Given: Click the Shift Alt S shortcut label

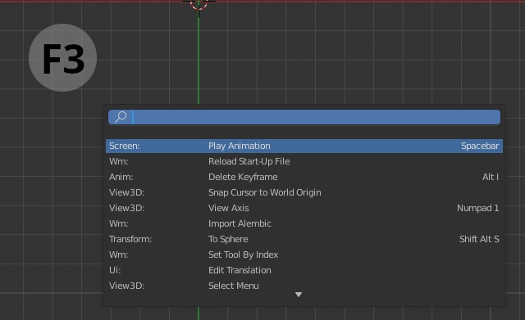Looking at the screenshot, I should (x=479, y=239).
